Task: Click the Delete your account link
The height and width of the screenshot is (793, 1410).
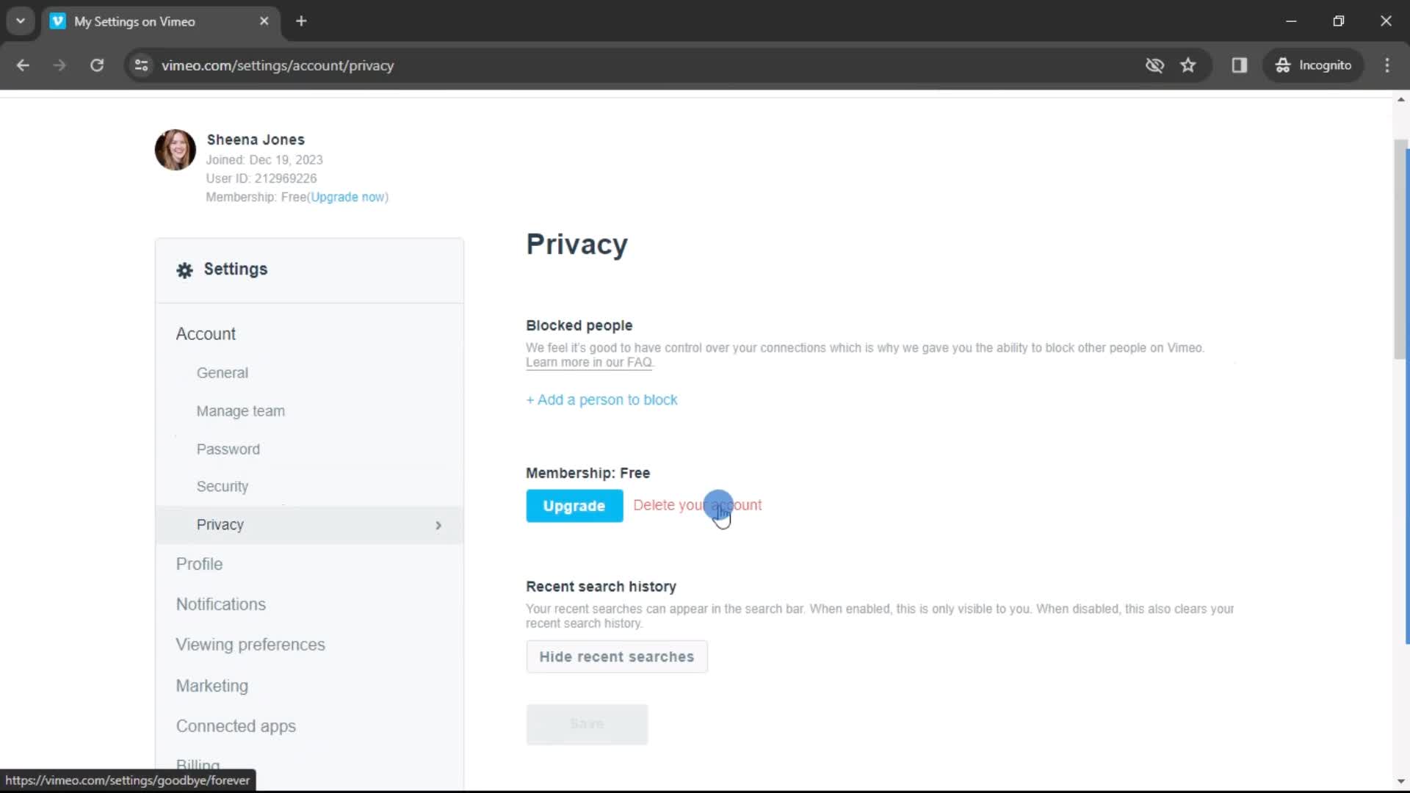Action: (697, 504)
